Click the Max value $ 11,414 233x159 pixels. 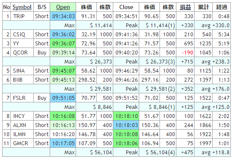pos(101,25)
